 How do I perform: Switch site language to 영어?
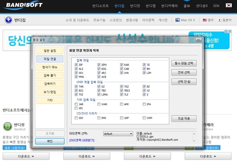coord(208,20)
